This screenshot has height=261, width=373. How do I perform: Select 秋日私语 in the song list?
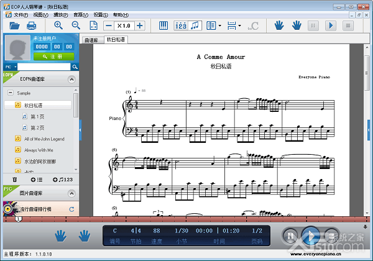point(37,105)
